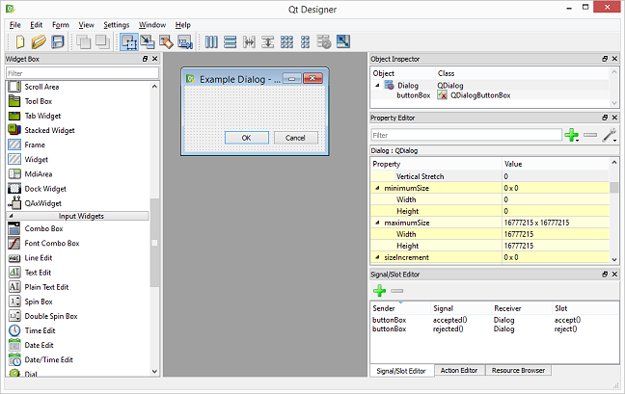This screenshot has width=625, height=394.
Task: Open the File menu
Action: click(15, 25)
